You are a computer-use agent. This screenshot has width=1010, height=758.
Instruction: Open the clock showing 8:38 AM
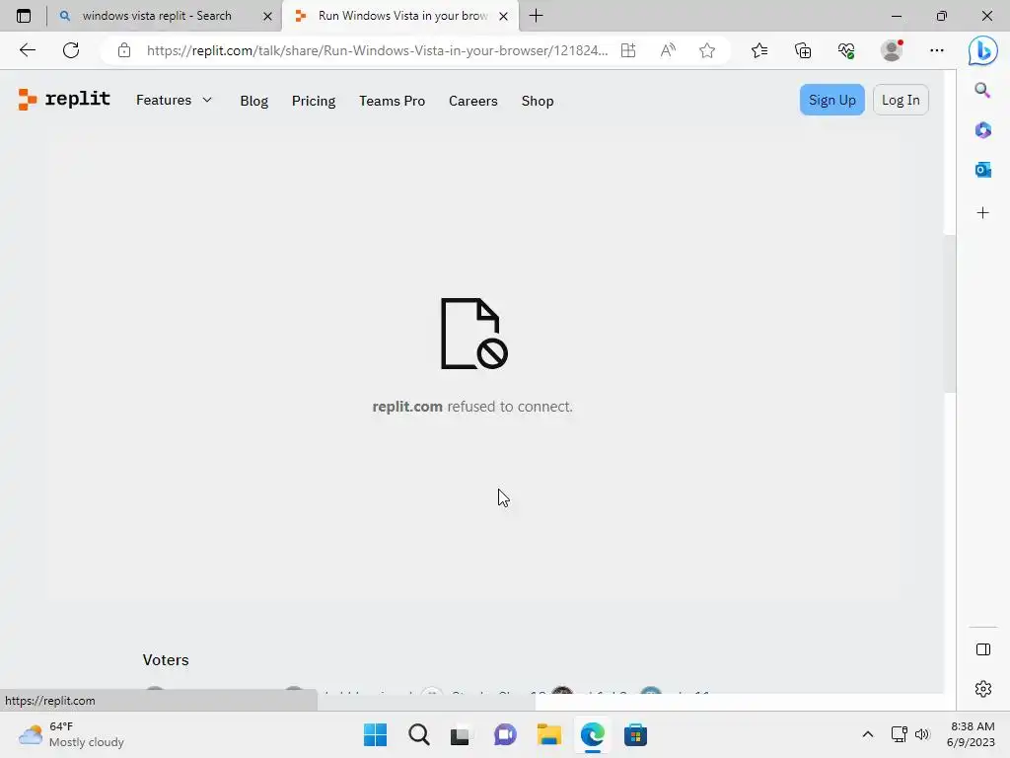point(971,734)
